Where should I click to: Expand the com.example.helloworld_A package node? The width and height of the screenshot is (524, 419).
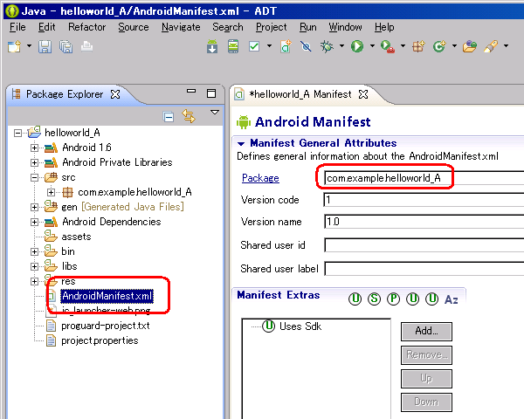point(51,192)
